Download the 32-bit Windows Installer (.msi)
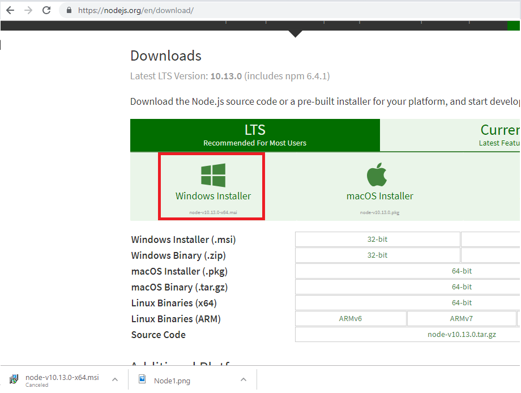This screenshot has height=393, width=521. (x=377, y=239)
